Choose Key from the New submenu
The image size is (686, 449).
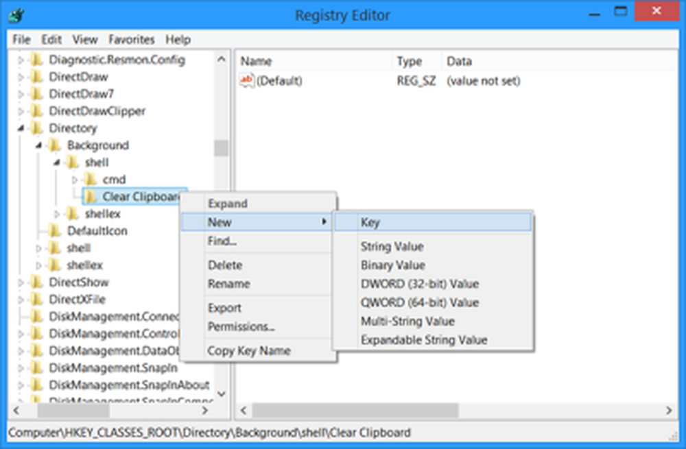pos(370,222)
